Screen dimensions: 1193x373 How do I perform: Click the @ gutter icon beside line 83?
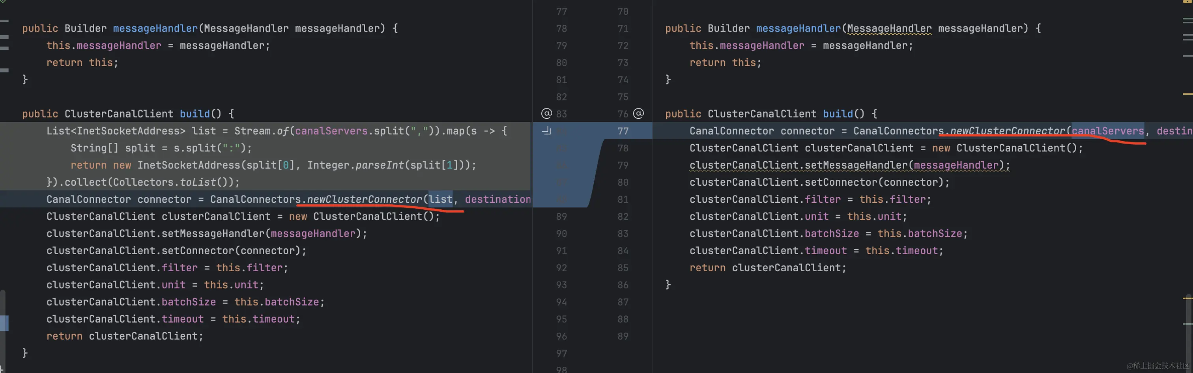pyautogui.click(x=546, y=114)
